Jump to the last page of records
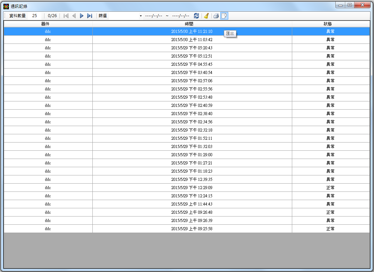 (x=90, y=16)
